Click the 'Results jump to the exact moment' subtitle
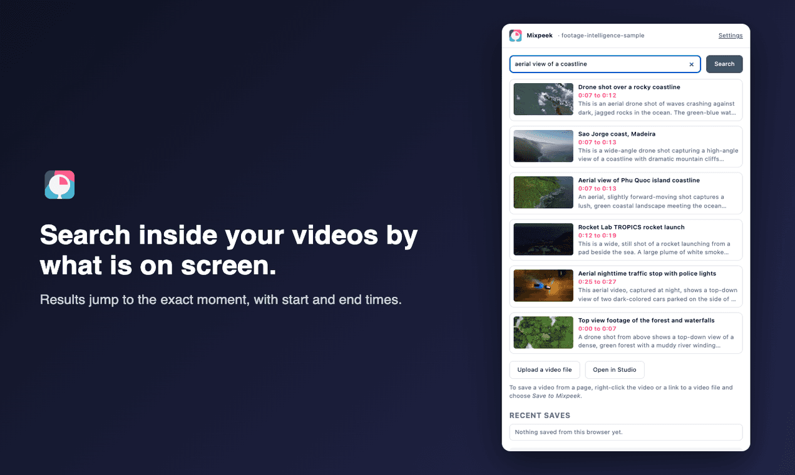Screen dimensions: 795x475 (221, 300)
